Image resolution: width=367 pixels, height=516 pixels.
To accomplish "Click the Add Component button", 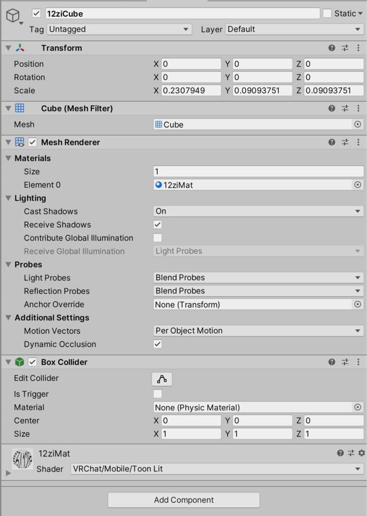I will pyautogui.click(x=184, y=500).
